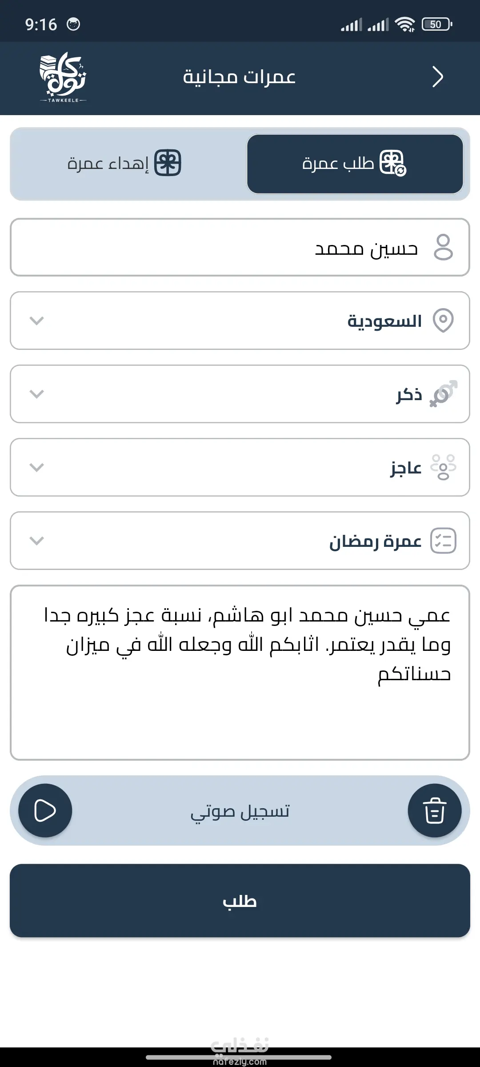Screen dimensions: 480x1067
Task: Play the voice recording
Action: coord(45,810)
